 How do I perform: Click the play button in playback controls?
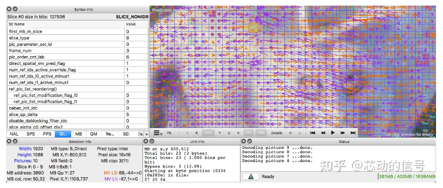pyautogui.click(x=333, y=133)
